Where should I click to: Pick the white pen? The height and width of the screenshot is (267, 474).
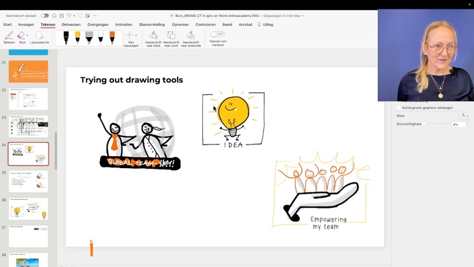(x=101, y=38)
